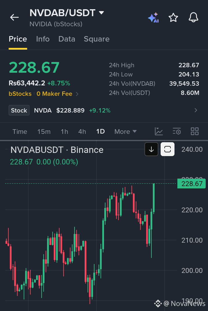Tap the fullscreen chart button

168,149
